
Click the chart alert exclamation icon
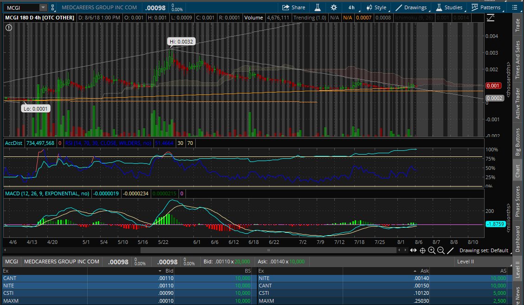coord(9,28)
